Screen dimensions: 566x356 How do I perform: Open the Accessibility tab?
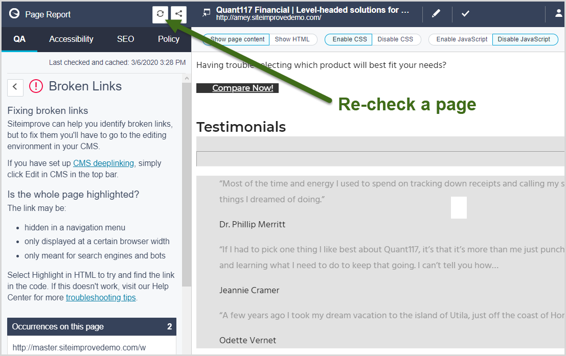point(71,39)
